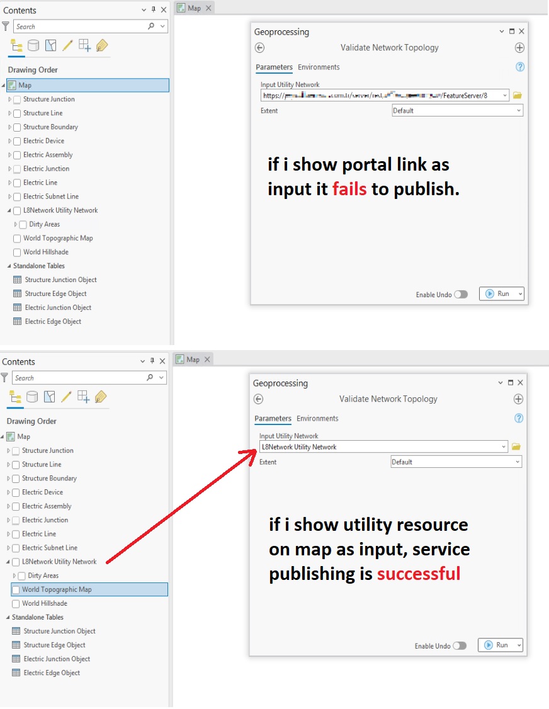The height and width of the screenshot is (709, 549).
Task: Open Geoprocessing help via question mark icon
Action: 519,67
